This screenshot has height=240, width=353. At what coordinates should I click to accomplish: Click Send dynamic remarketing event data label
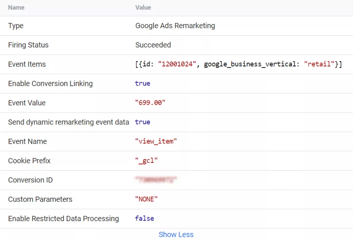68,122
